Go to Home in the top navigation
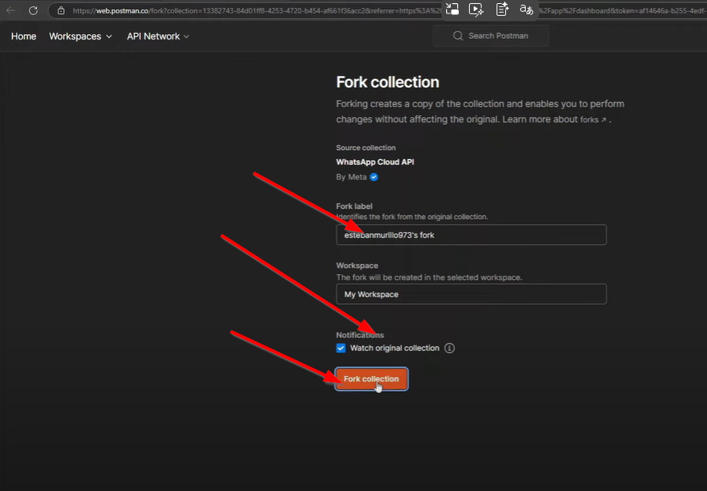The height and width of the screenshot is (491, 707). point(24,36)
